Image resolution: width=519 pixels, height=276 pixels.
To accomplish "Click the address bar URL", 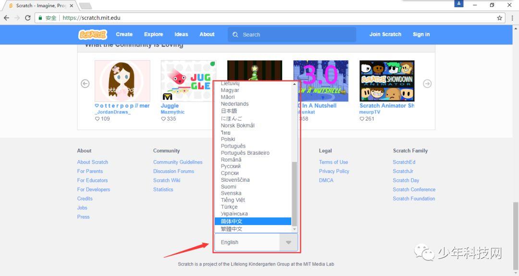I will click(x=91, y=18).
